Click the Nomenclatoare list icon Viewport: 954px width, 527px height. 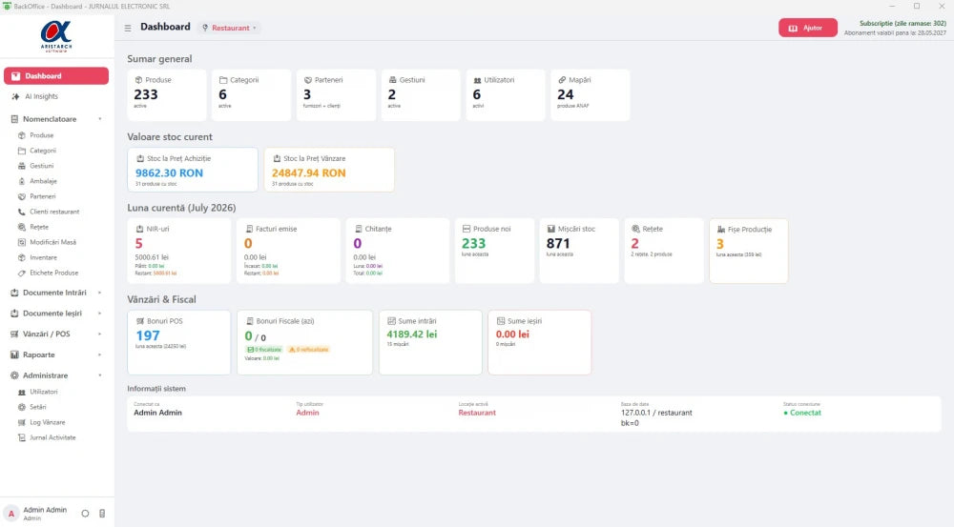click(x=14, y=119)
